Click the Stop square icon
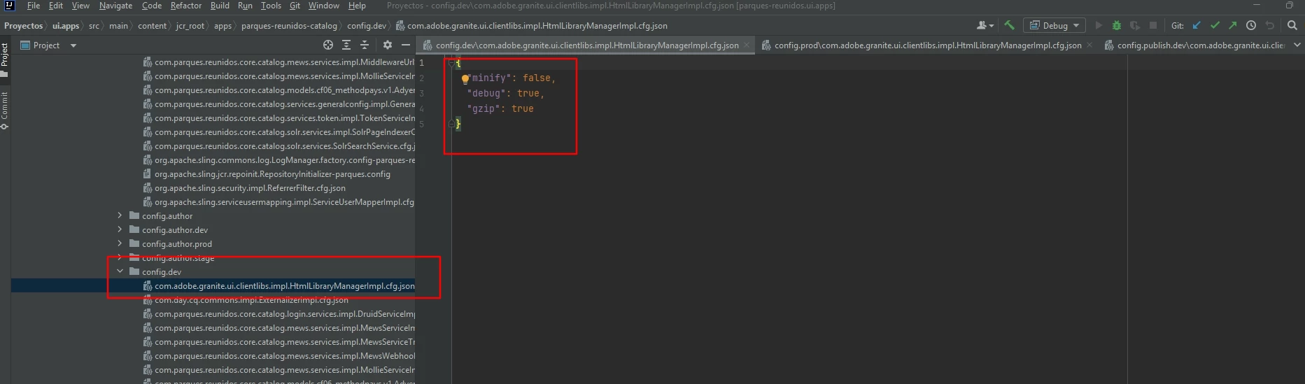The width and height of the screenshot is (1305, 384). (1153, 25)
